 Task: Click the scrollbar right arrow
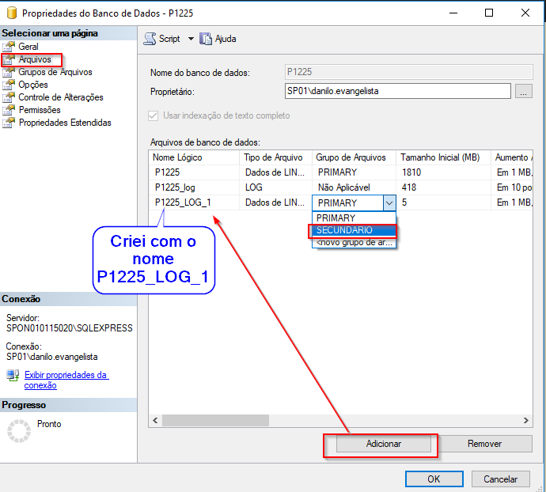coord(525,420)
